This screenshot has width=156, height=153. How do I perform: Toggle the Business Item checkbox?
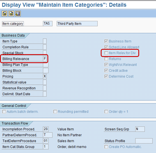pyautogui.click(x=106, y=41)
